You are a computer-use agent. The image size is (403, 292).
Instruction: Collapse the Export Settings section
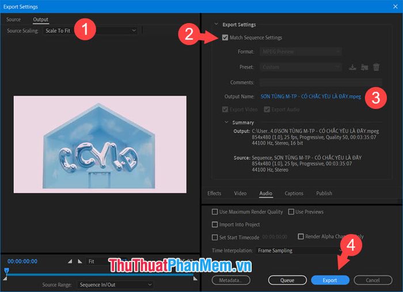pyautogui.click(x=216, y=24)
